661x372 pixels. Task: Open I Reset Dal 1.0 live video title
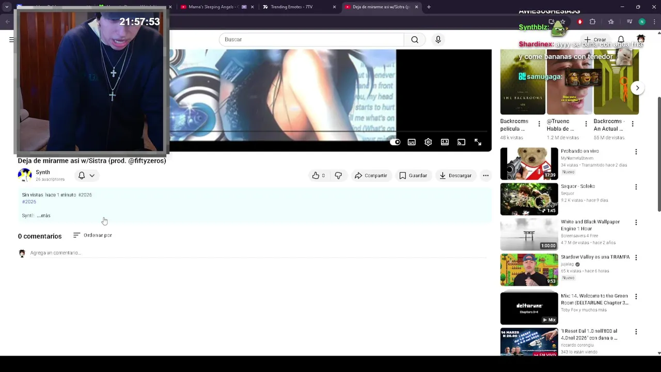[x=589, y=334]
